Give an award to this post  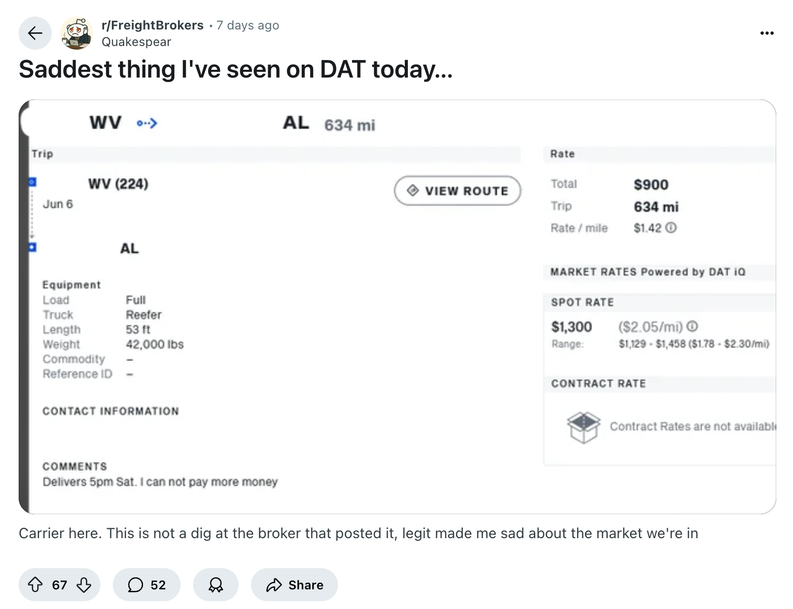pos(215,585)
